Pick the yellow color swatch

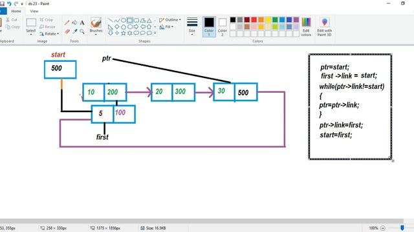click(268, 20)
